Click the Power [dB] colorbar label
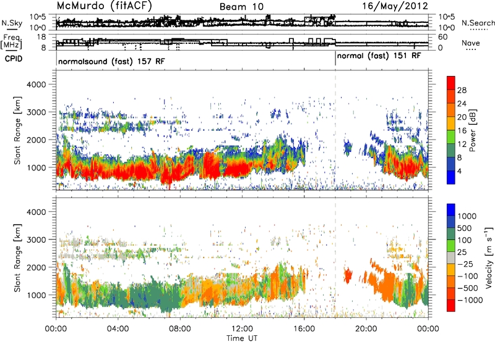The width and height of the screenshot is (495, 342). coord(472,130)
